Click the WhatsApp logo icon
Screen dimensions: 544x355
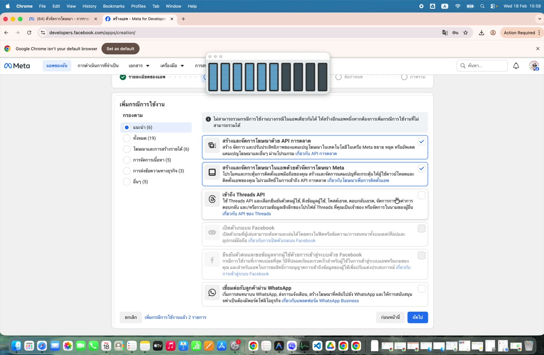[x=212, y=293]
